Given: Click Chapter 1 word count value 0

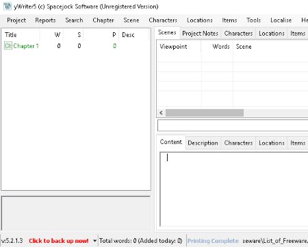Looking at the screenshot, I should 59,46.
